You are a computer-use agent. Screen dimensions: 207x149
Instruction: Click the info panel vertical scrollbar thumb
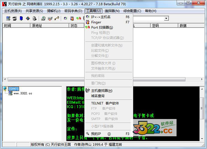(x=202, y=108)
